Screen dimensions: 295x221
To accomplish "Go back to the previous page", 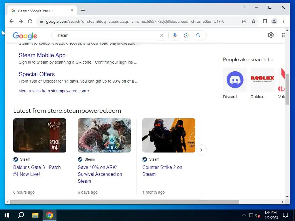I will point(12,21).
